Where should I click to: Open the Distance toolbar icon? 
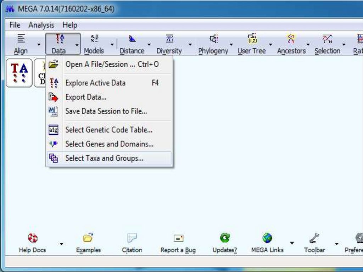point(132,39)
